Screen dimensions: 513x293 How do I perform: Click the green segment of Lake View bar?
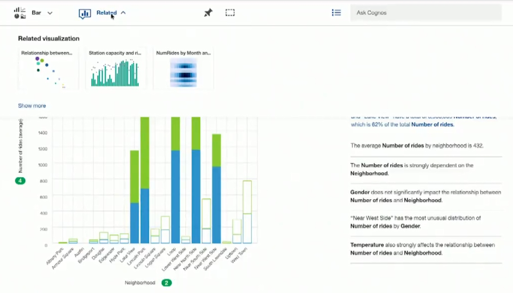point(134,177)
